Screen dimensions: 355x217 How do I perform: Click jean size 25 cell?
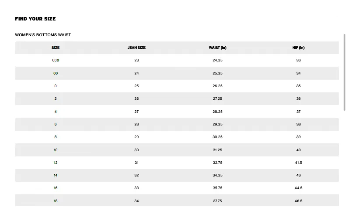coord(136,86)
